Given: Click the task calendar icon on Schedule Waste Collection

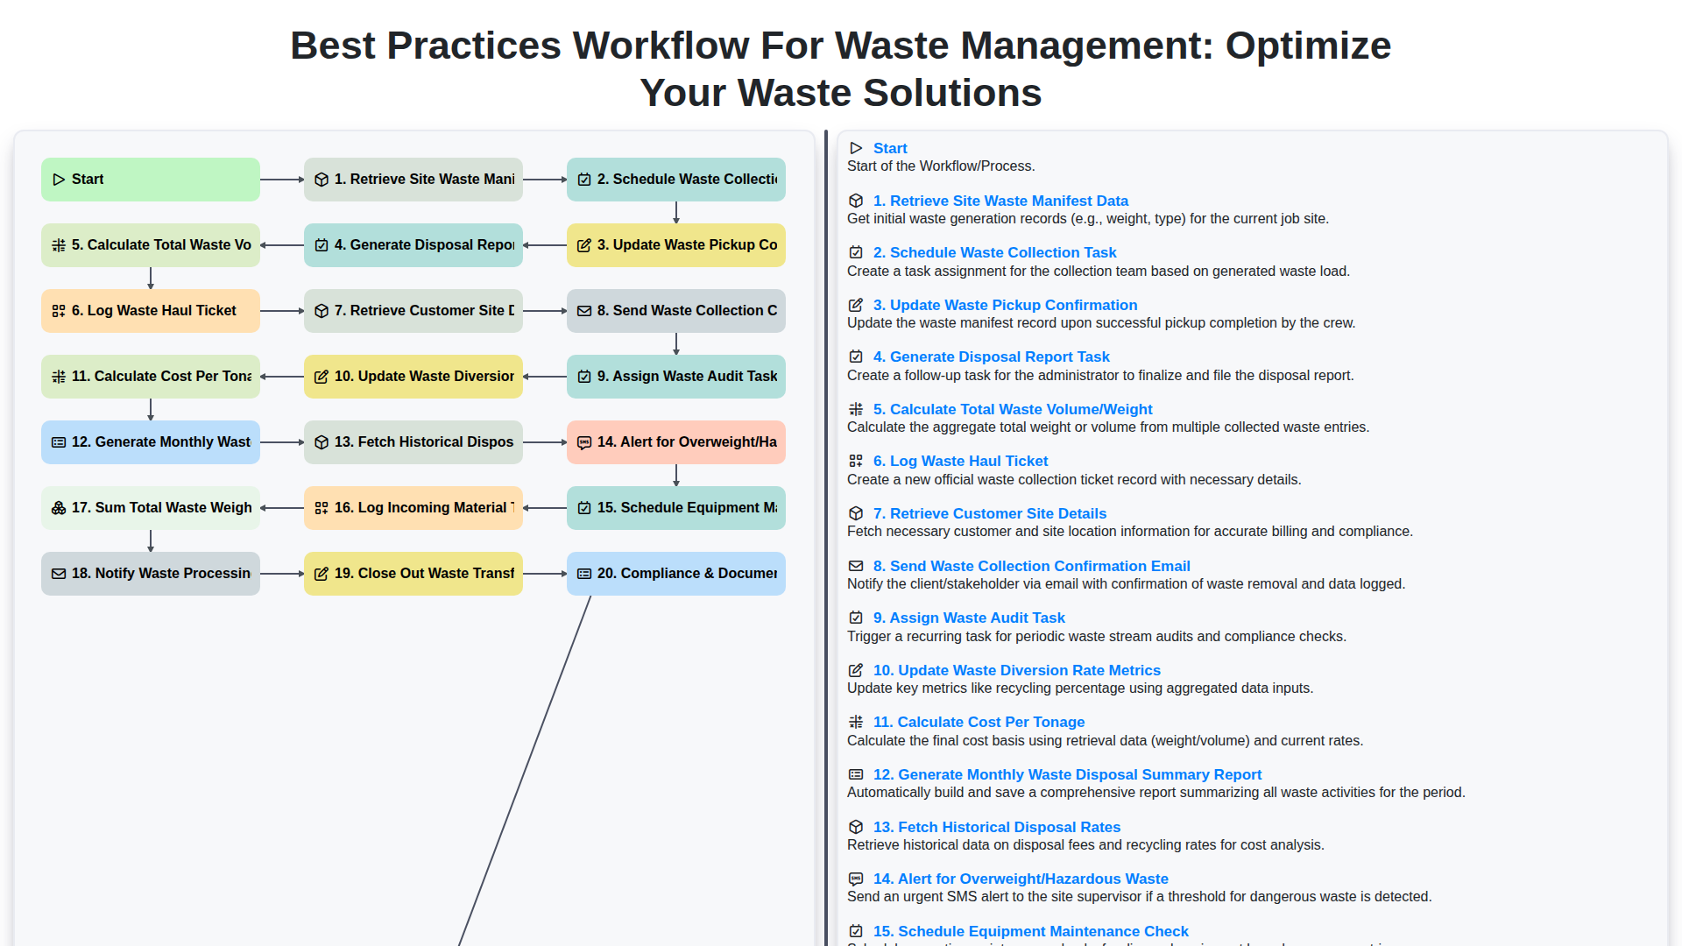Looking at the screenshot, I should click(x=584, y=179).
